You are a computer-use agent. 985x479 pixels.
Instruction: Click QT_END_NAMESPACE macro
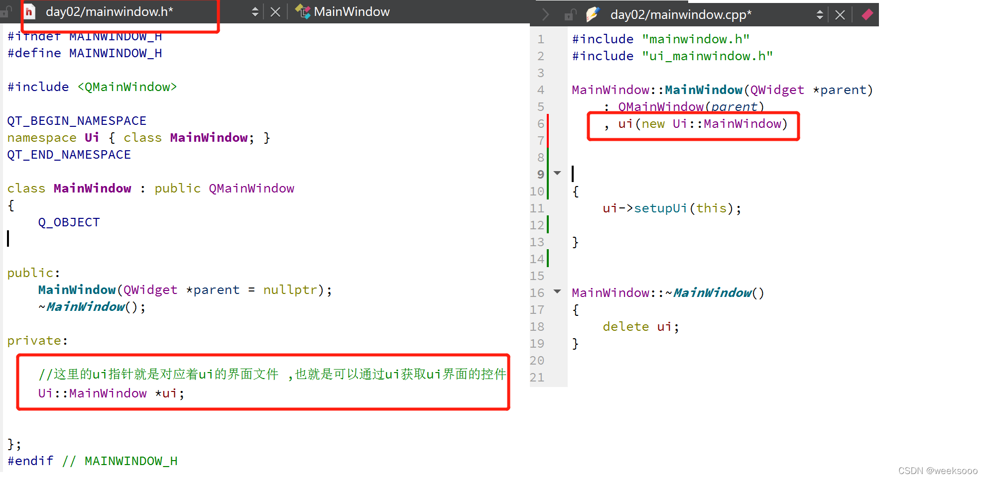coord(69,155)
